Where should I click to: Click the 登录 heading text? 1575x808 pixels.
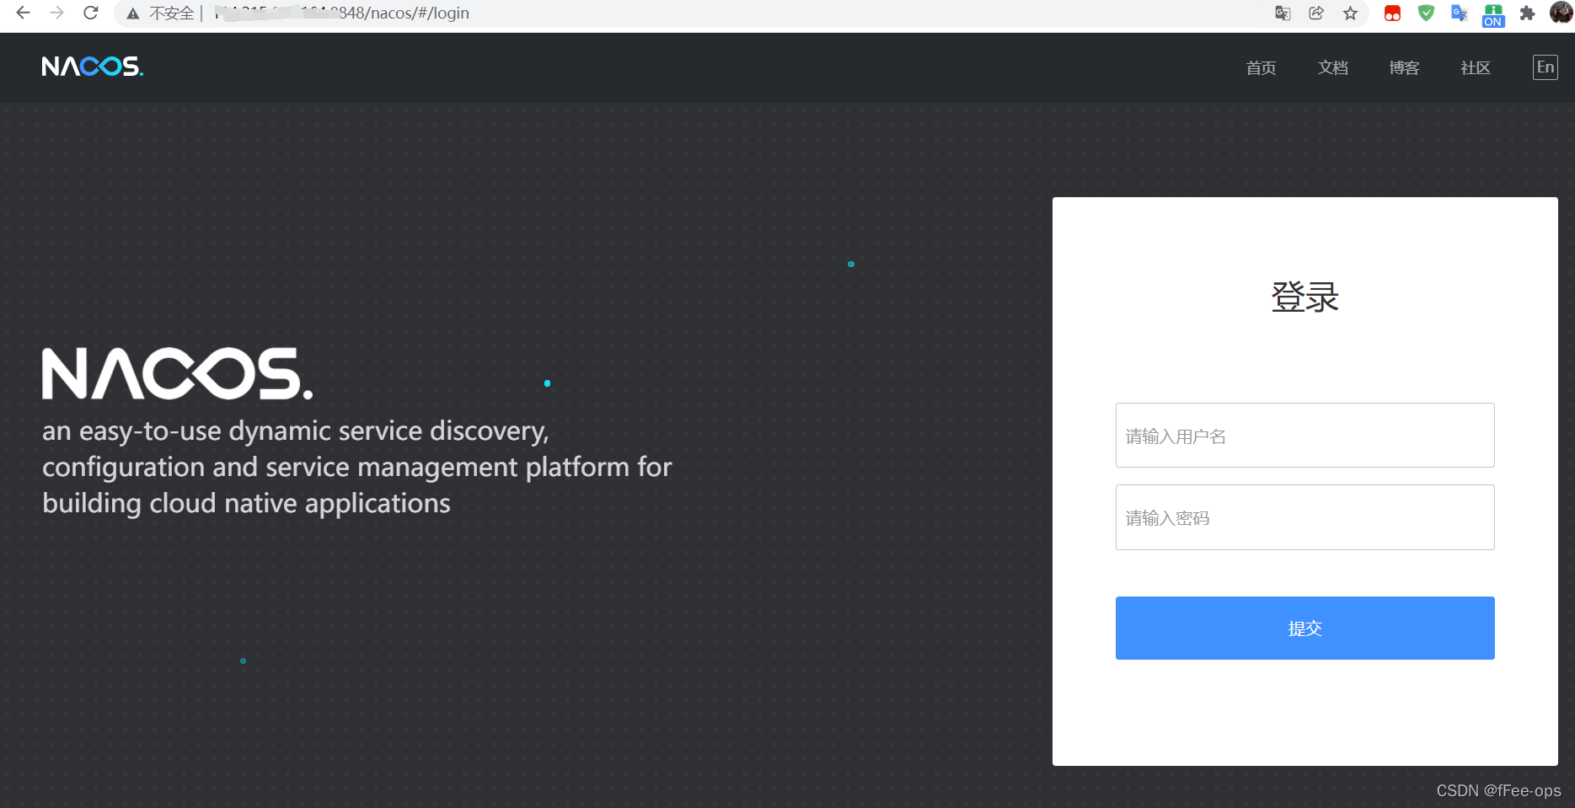(1304, 297)
